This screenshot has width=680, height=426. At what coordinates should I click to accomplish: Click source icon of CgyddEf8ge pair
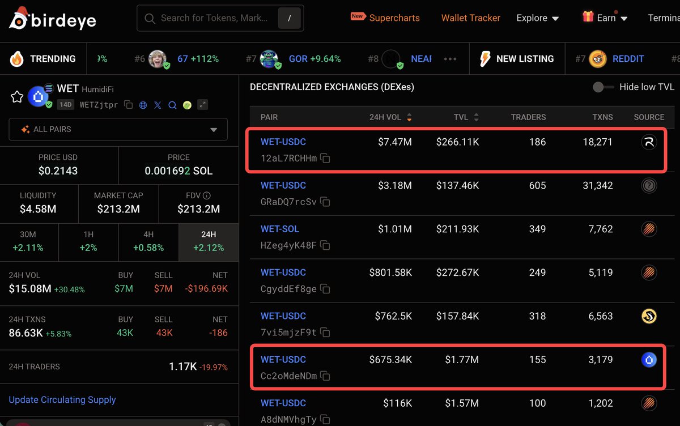649,273
